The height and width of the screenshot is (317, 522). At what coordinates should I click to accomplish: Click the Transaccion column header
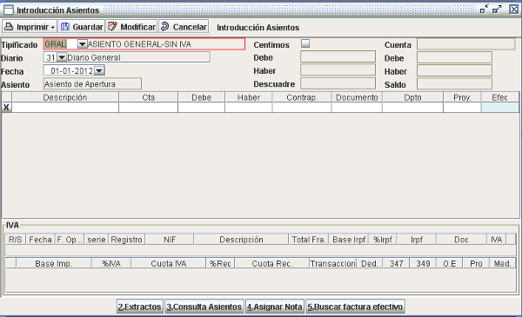pyautogui.click(x=333, y=263)
